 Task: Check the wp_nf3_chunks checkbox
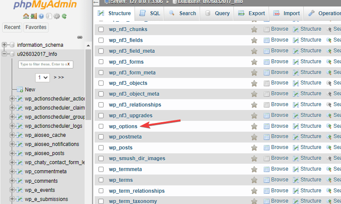pyautogui.click(x=101, y=29)
